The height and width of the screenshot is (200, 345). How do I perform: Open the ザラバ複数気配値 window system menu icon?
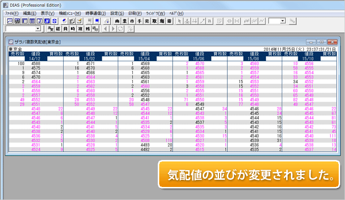tap(11, 42)
